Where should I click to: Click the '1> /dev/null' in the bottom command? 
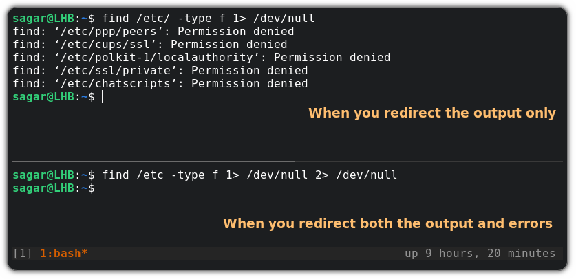pyautogui.click(x=266, y=175)
